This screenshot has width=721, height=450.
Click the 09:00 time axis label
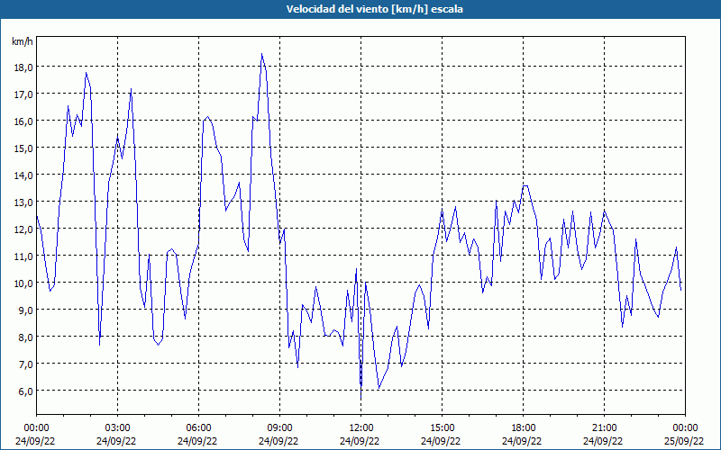click(x=279, y=428)
